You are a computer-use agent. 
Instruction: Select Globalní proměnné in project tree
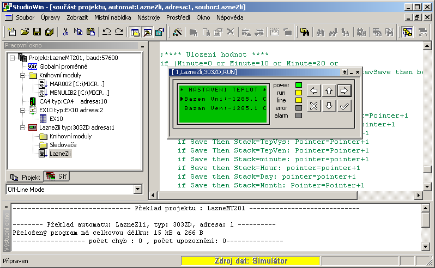tap(63, 66)
